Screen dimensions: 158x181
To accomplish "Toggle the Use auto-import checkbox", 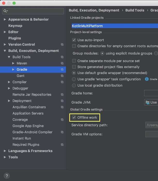I will pyautogui.click(x=74, y=40).
